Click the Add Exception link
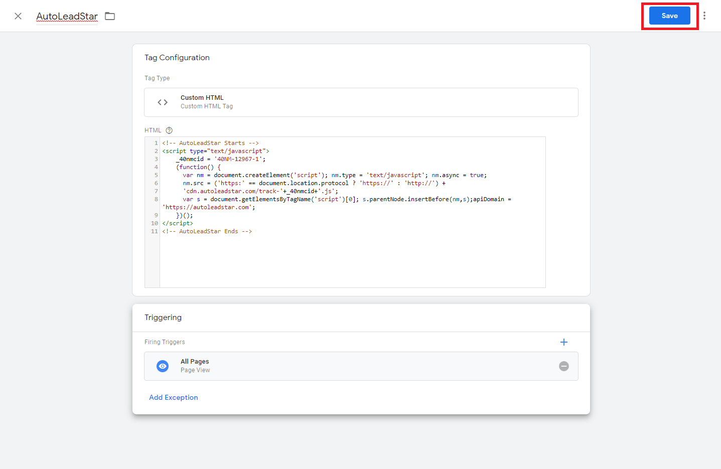This screenshot has height=469, width=721. coord(174,397)
